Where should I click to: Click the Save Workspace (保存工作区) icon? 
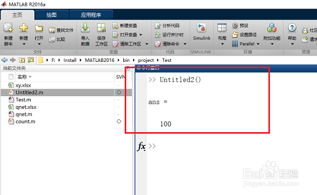101,27
